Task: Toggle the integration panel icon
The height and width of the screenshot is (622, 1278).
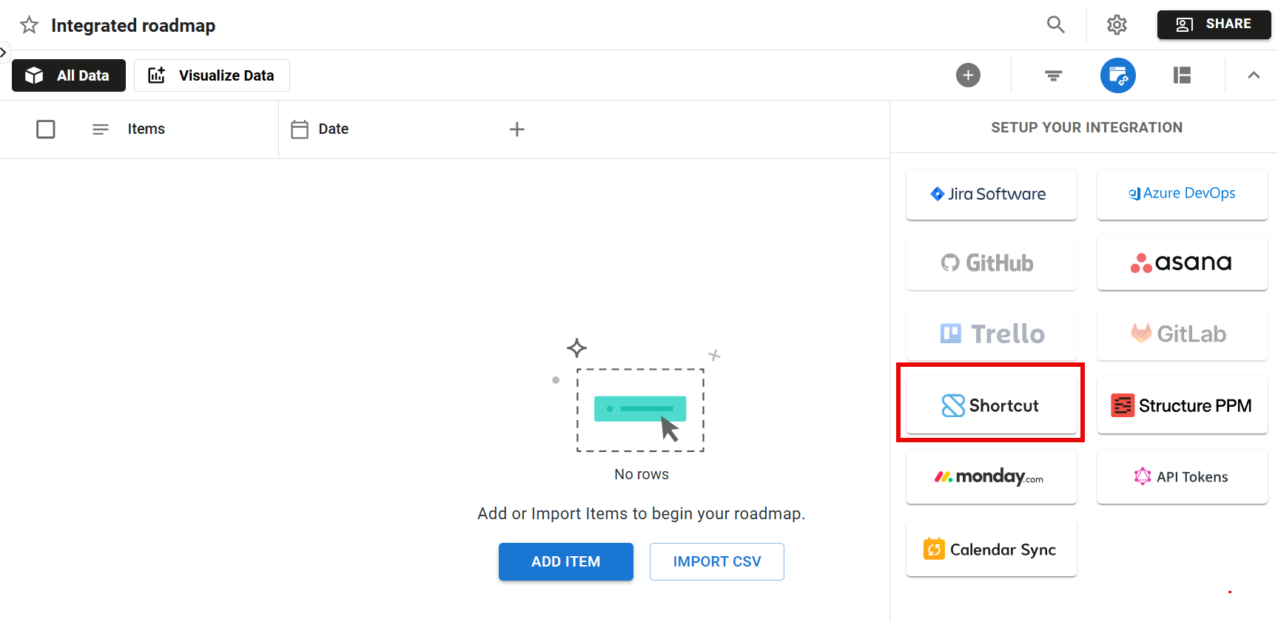Action: 1117,75
